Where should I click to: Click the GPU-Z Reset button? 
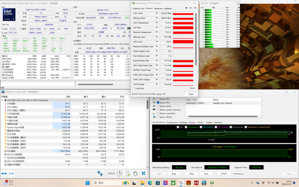coord(192,88)
